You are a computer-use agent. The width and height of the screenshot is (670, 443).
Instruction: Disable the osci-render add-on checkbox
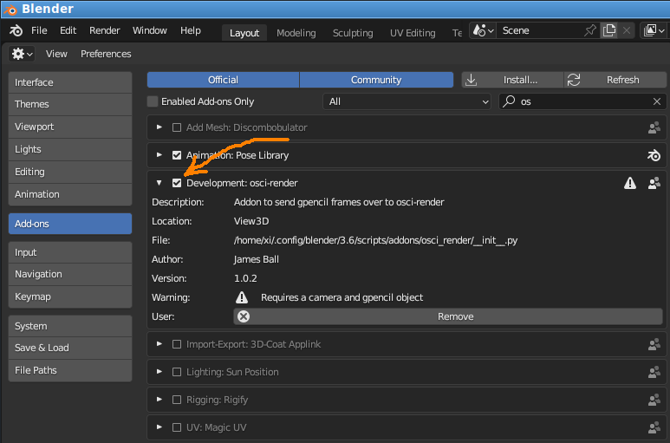(177, 183)
